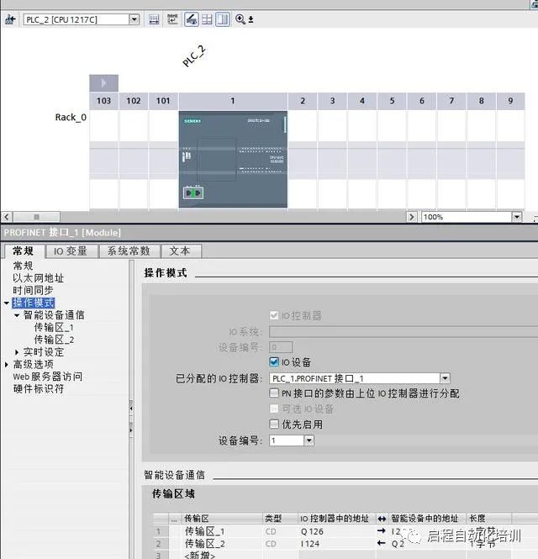Open the PLC_2 [CPU 1217C] device dropdown
Viewport: 538px width, 559px height.
(134, 19)
